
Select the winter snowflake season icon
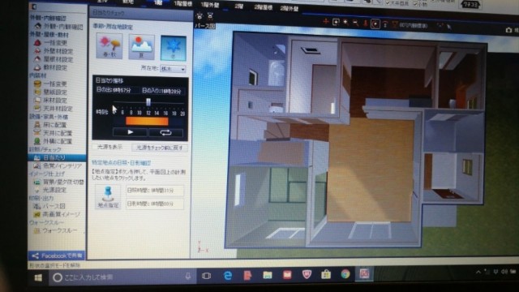coord(173,48)
